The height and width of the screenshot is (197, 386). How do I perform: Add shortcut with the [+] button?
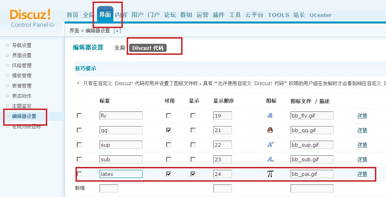coord(117,31)
